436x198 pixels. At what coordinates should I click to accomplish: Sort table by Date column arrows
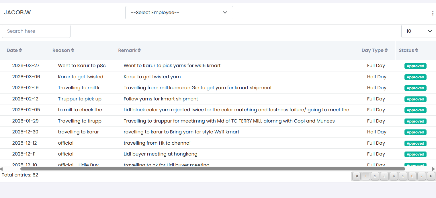(20, 51)
